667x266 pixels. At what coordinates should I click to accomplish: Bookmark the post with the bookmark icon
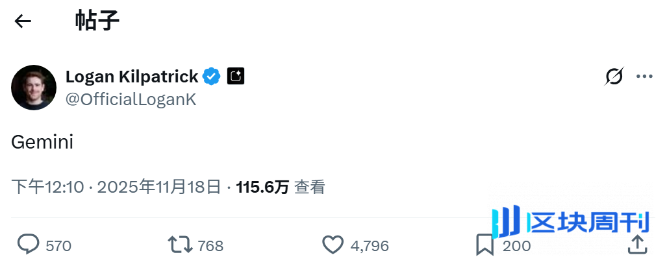pyautogui.click(x=485, y=245)
